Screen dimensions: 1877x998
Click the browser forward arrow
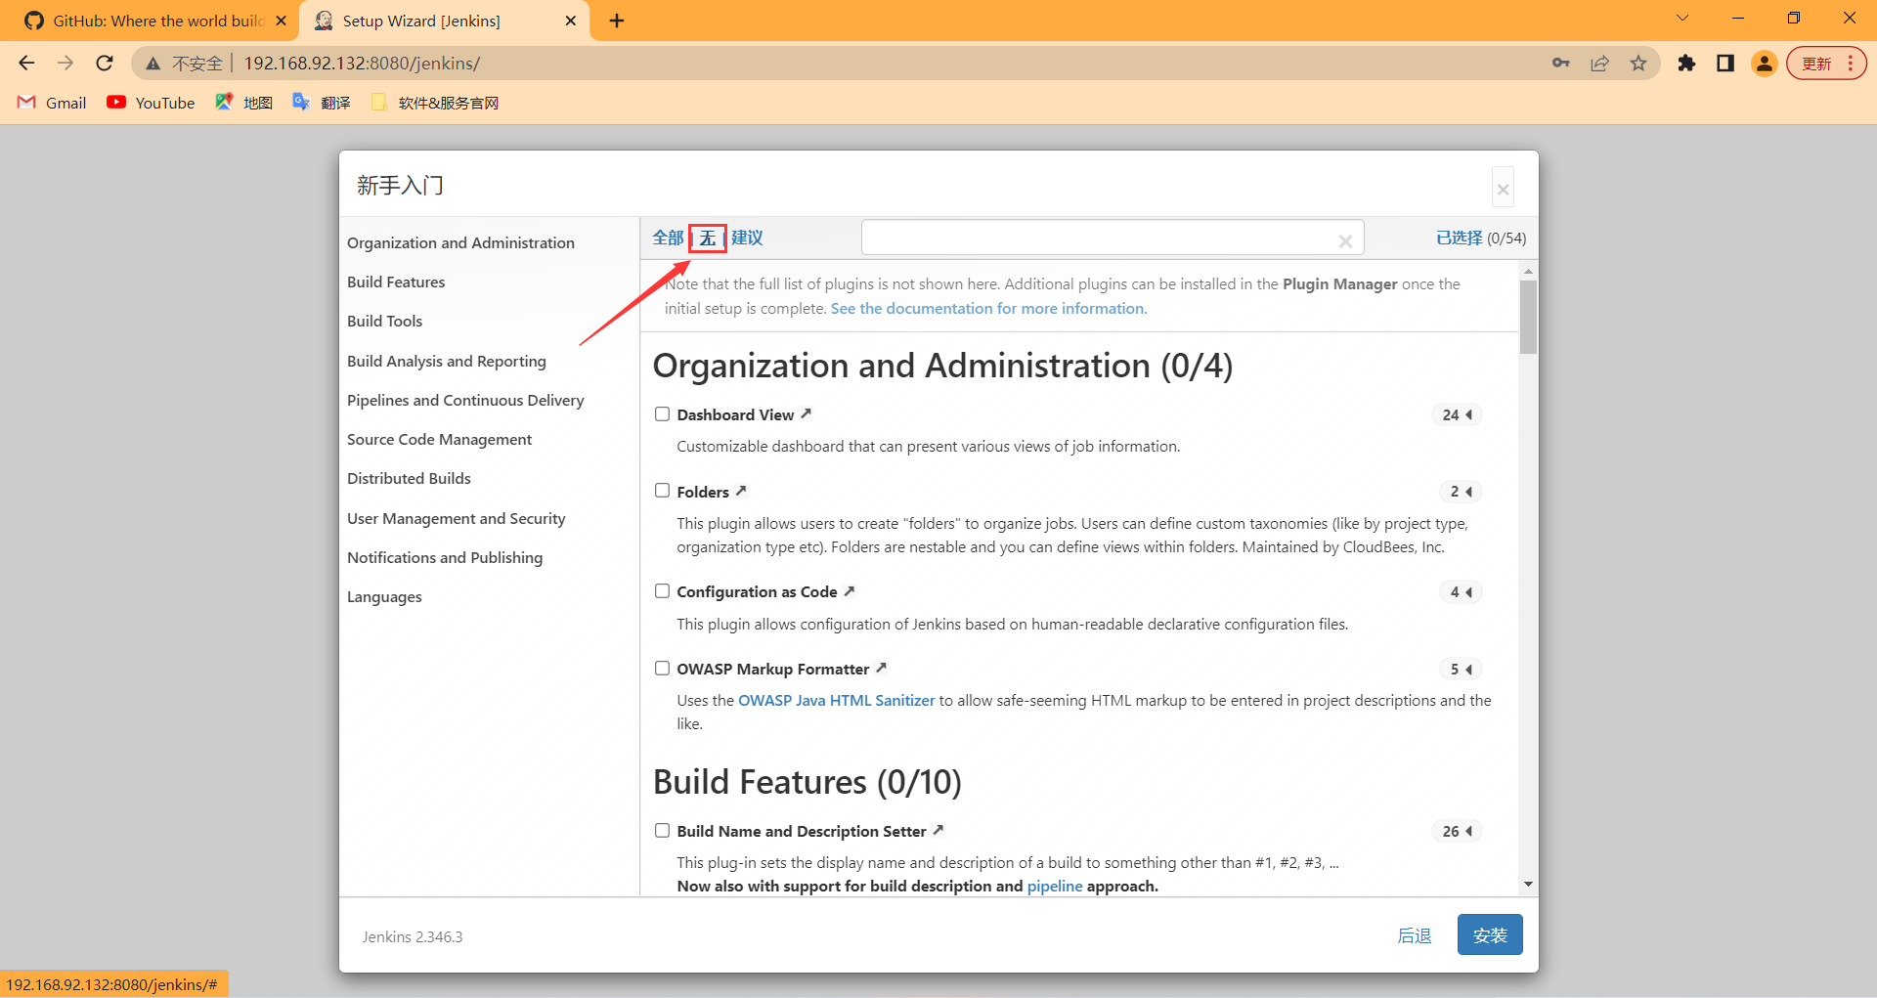(x=65, y=64)
